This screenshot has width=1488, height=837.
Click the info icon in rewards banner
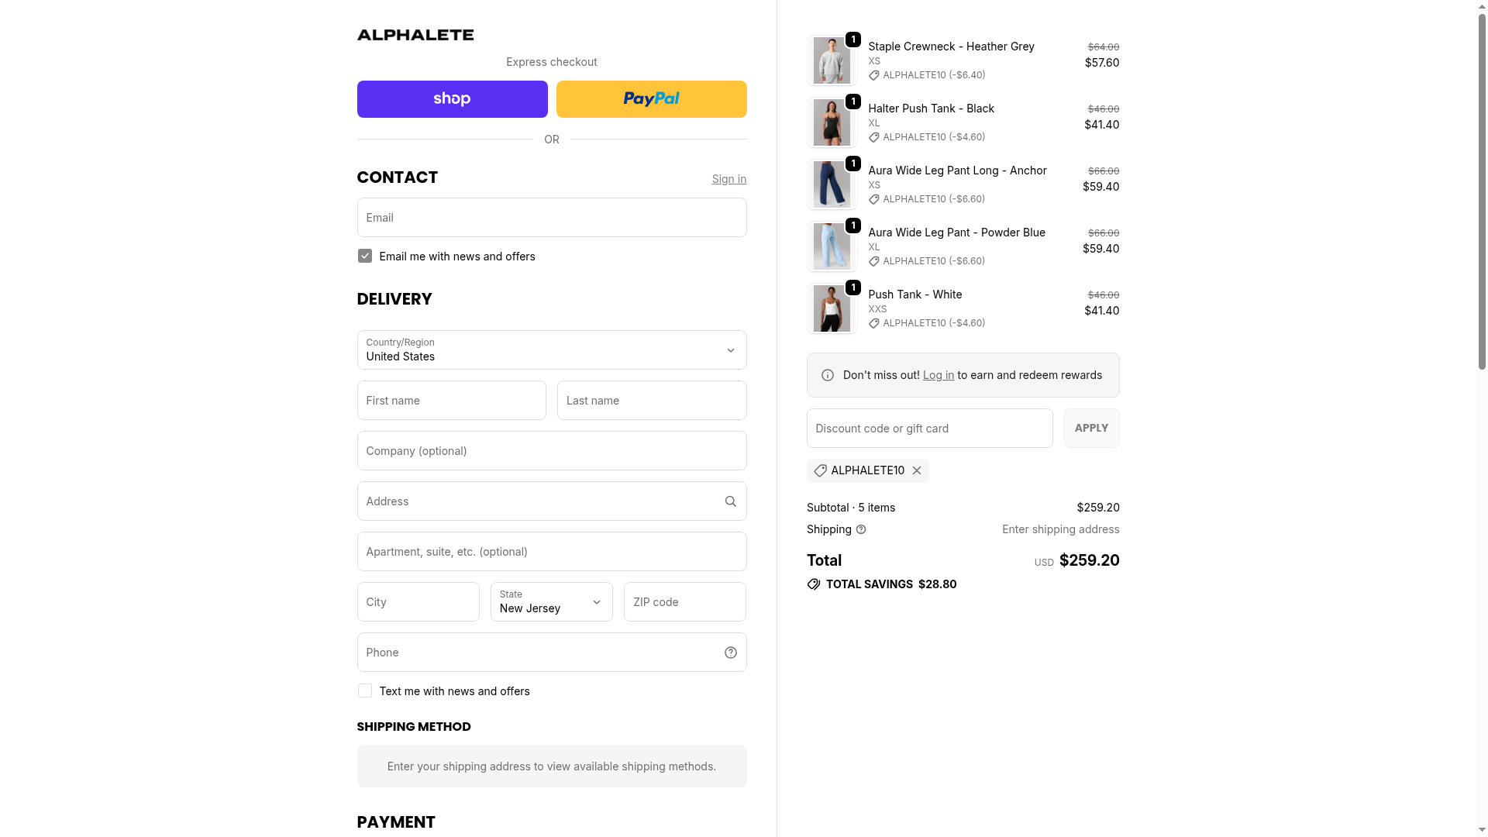(x=828, y=375)
